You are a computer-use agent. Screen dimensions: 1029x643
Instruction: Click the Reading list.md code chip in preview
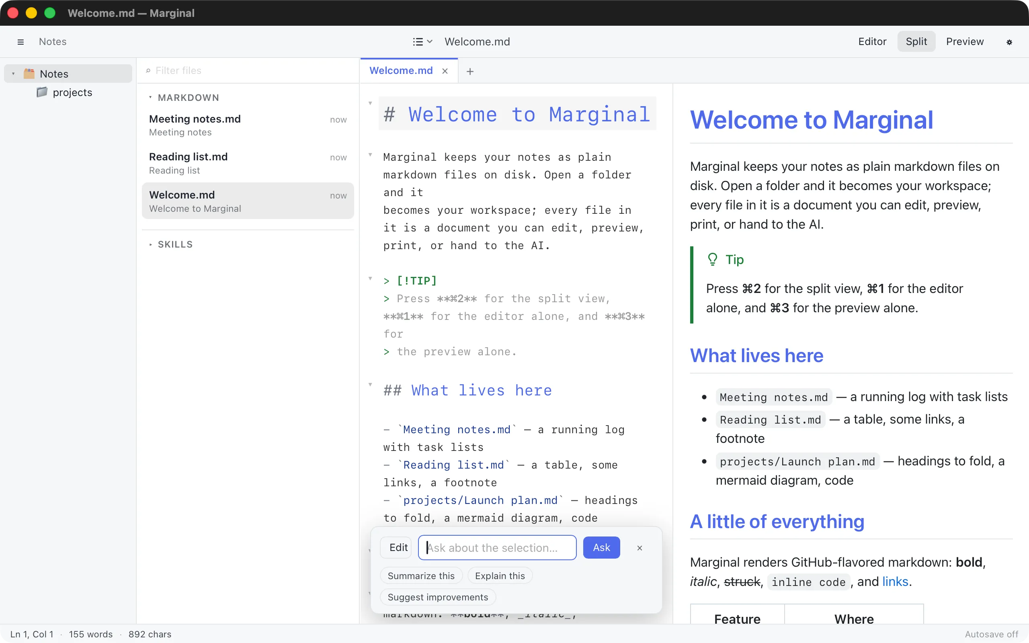[x=771, y=420]
